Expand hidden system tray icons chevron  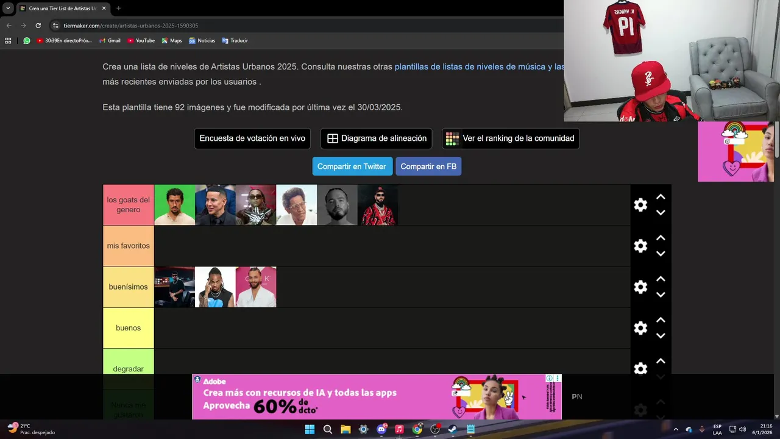click(676, 429)
